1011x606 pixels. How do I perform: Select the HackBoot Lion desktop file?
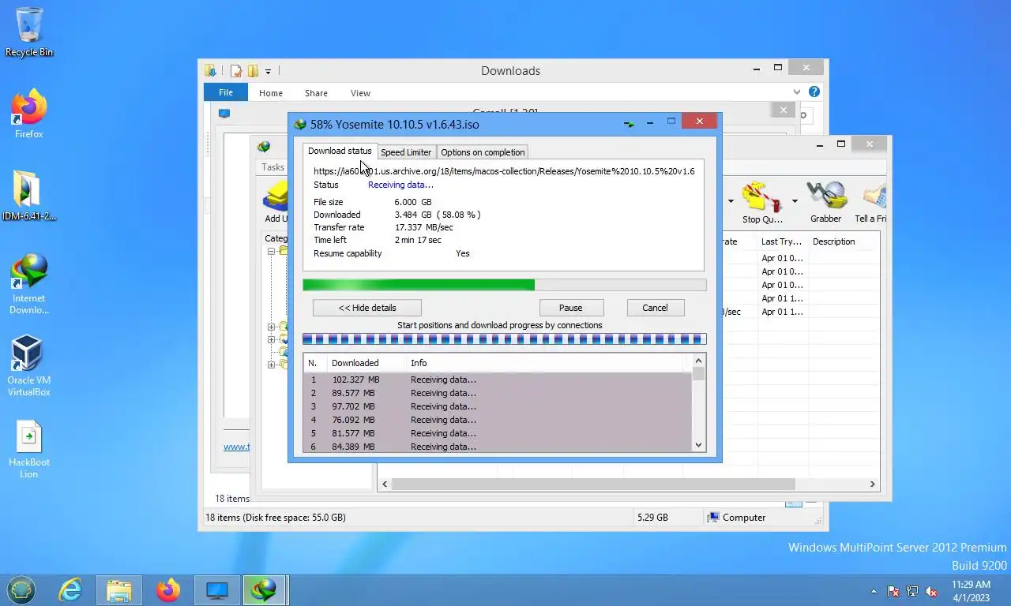(x=29, y=450)
